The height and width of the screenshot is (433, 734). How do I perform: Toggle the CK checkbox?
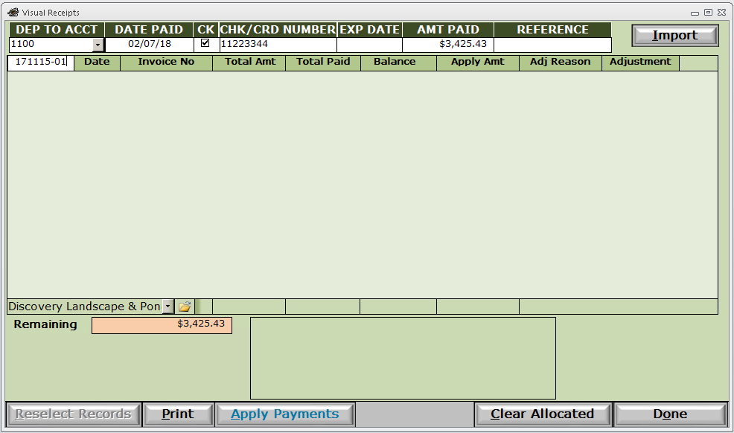click(x=205, y=43)
